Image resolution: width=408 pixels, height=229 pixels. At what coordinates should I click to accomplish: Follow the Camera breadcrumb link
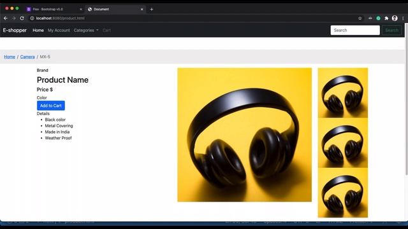pos(27,57)
